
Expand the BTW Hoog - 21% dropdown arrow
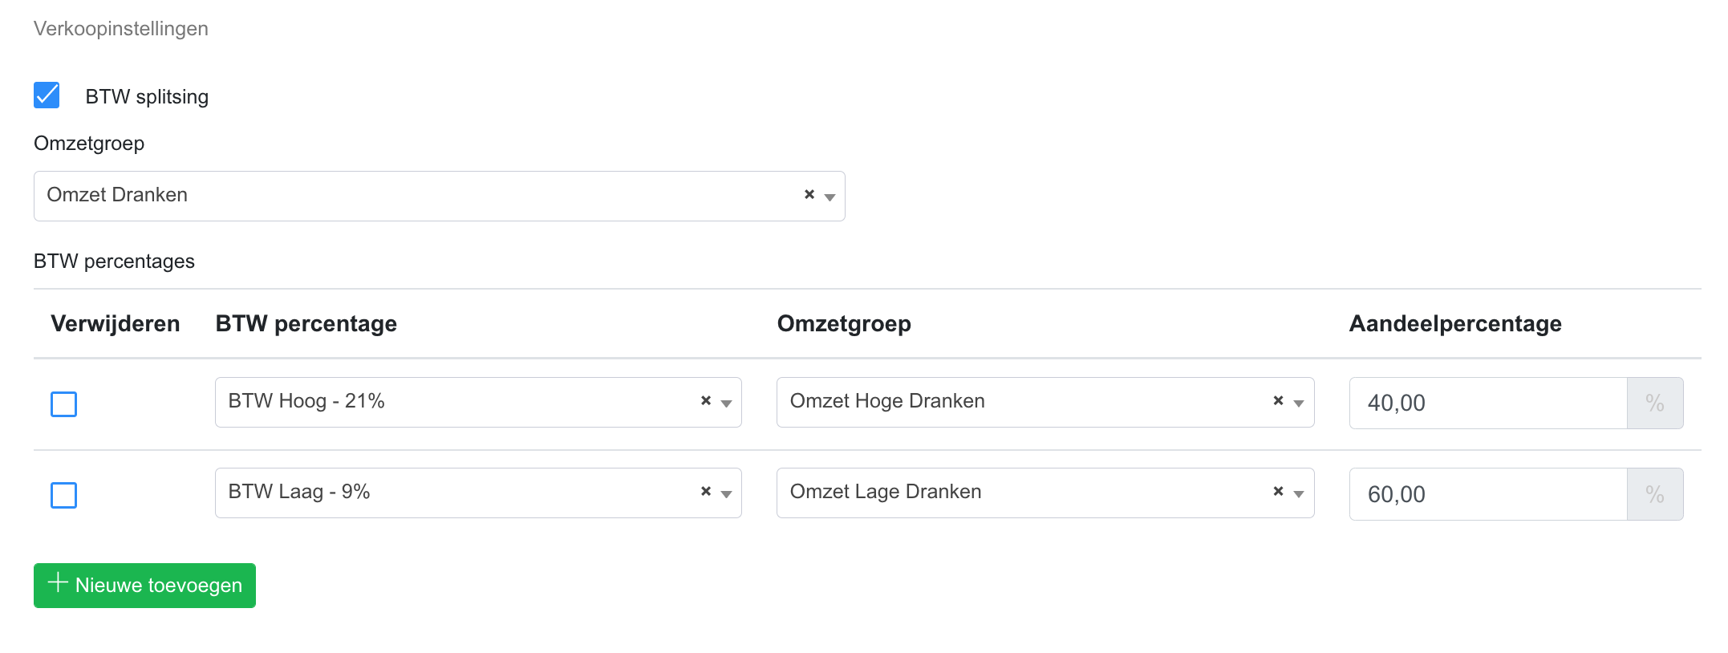point(727,404)
